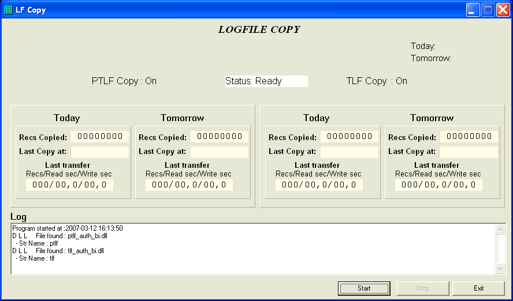This screenshot has height=301, width=513.
Task: Click the Today heading in the left panel
Action: point(67,118)
